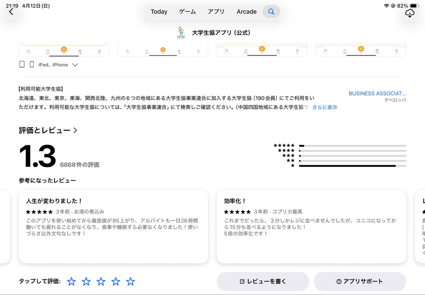Tap the three-star rating histogram bar
The width and height of the screenshot is (425, 295).
352,156
